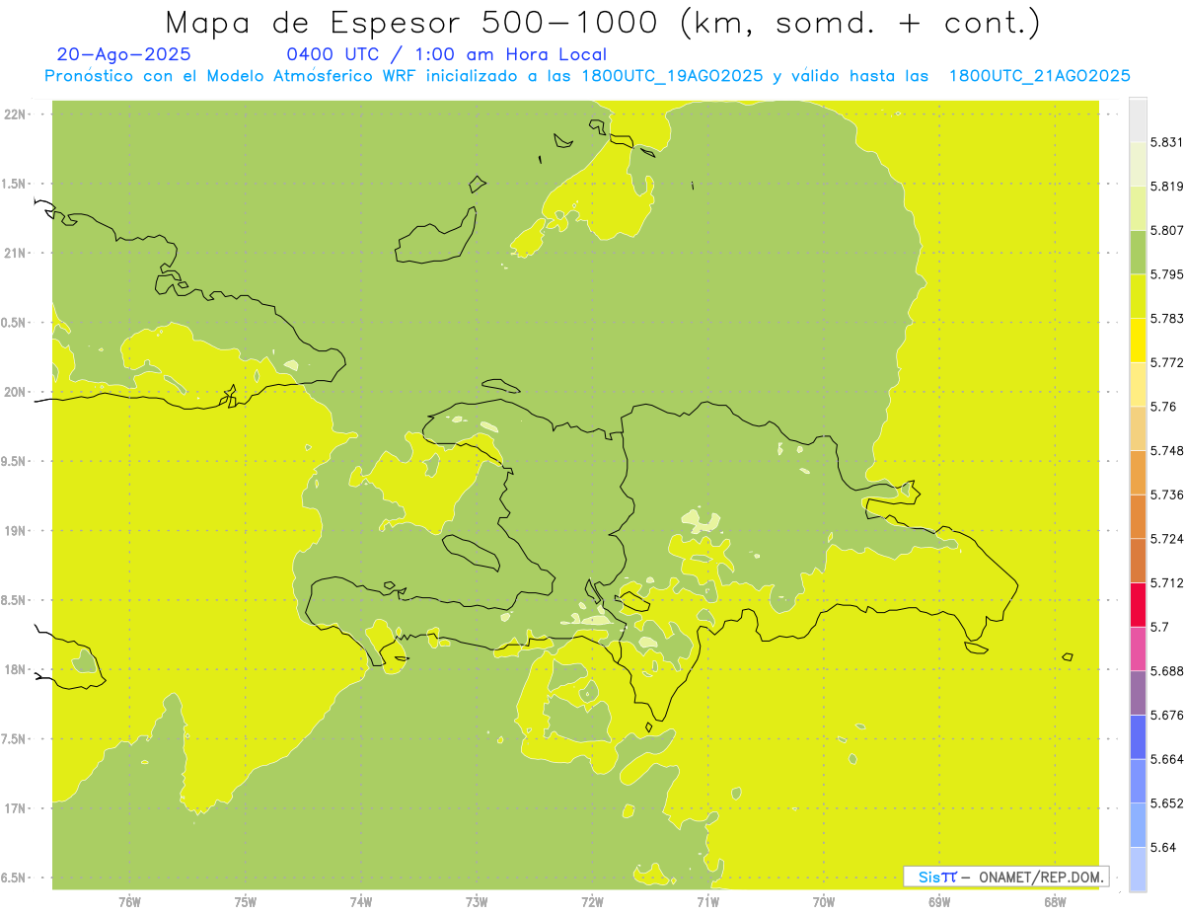1184x915 pixels.
Task: Select the purple 5.676–5.688 legend swatch
Action: 1138,693
